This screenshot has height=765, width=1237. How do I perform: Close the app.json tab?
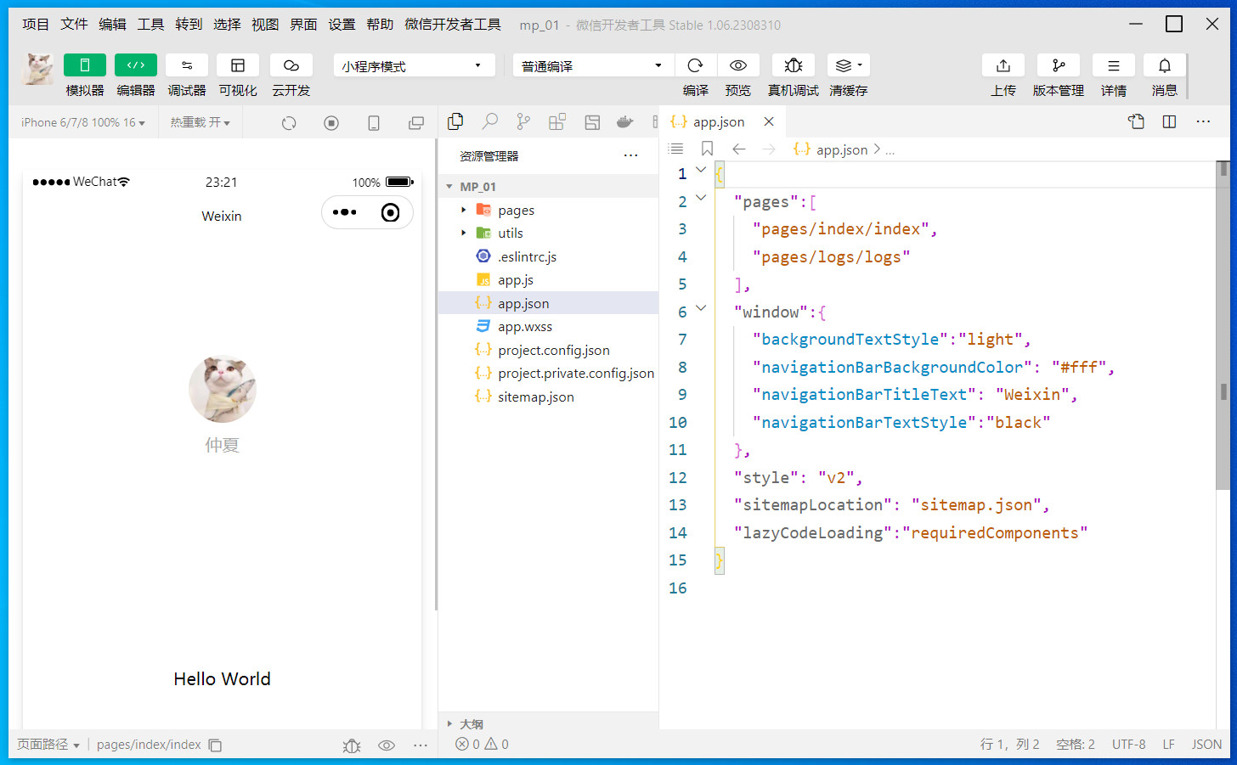[x=769, y=122]
